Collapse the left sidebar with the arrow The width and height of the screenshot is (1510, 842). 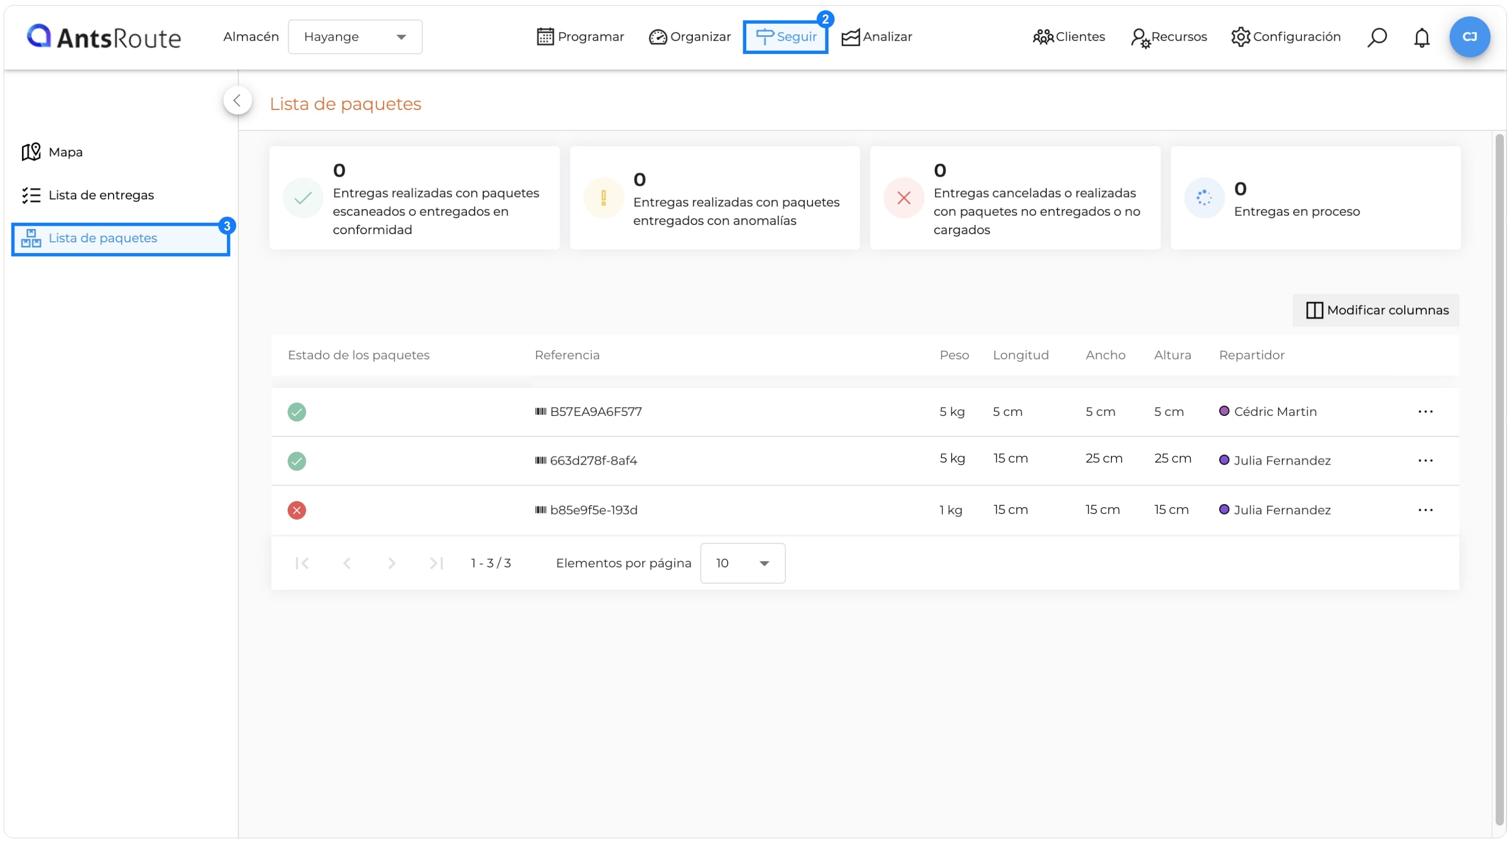click(237, 100)
